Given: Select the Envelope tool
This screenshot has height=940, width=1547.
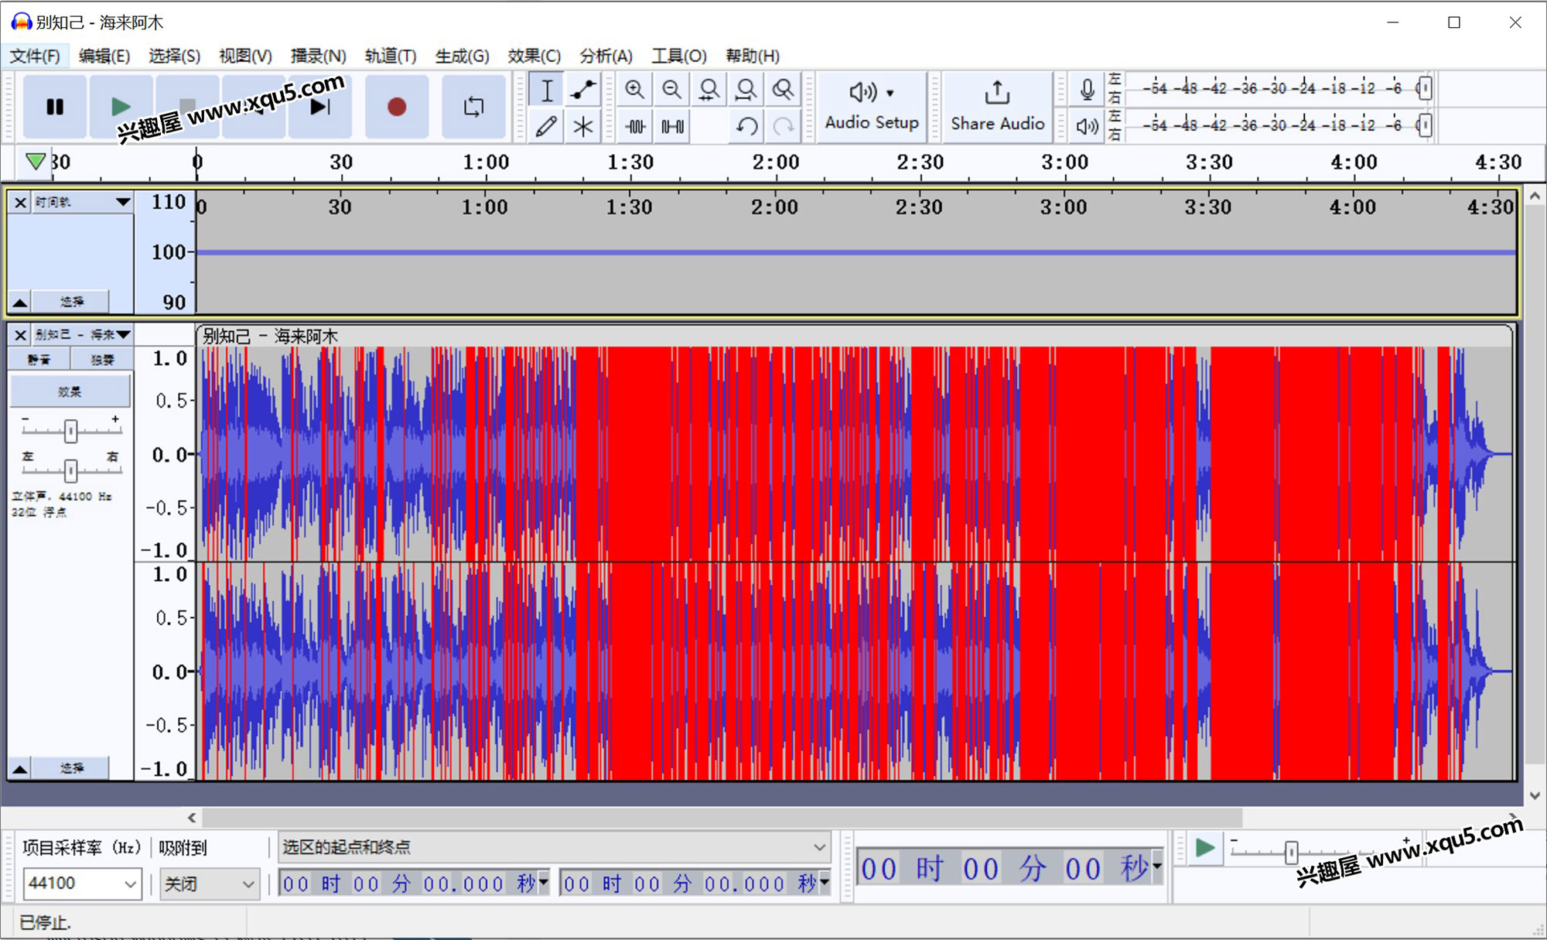Looking at the screenshot, I should coord(583,91).
